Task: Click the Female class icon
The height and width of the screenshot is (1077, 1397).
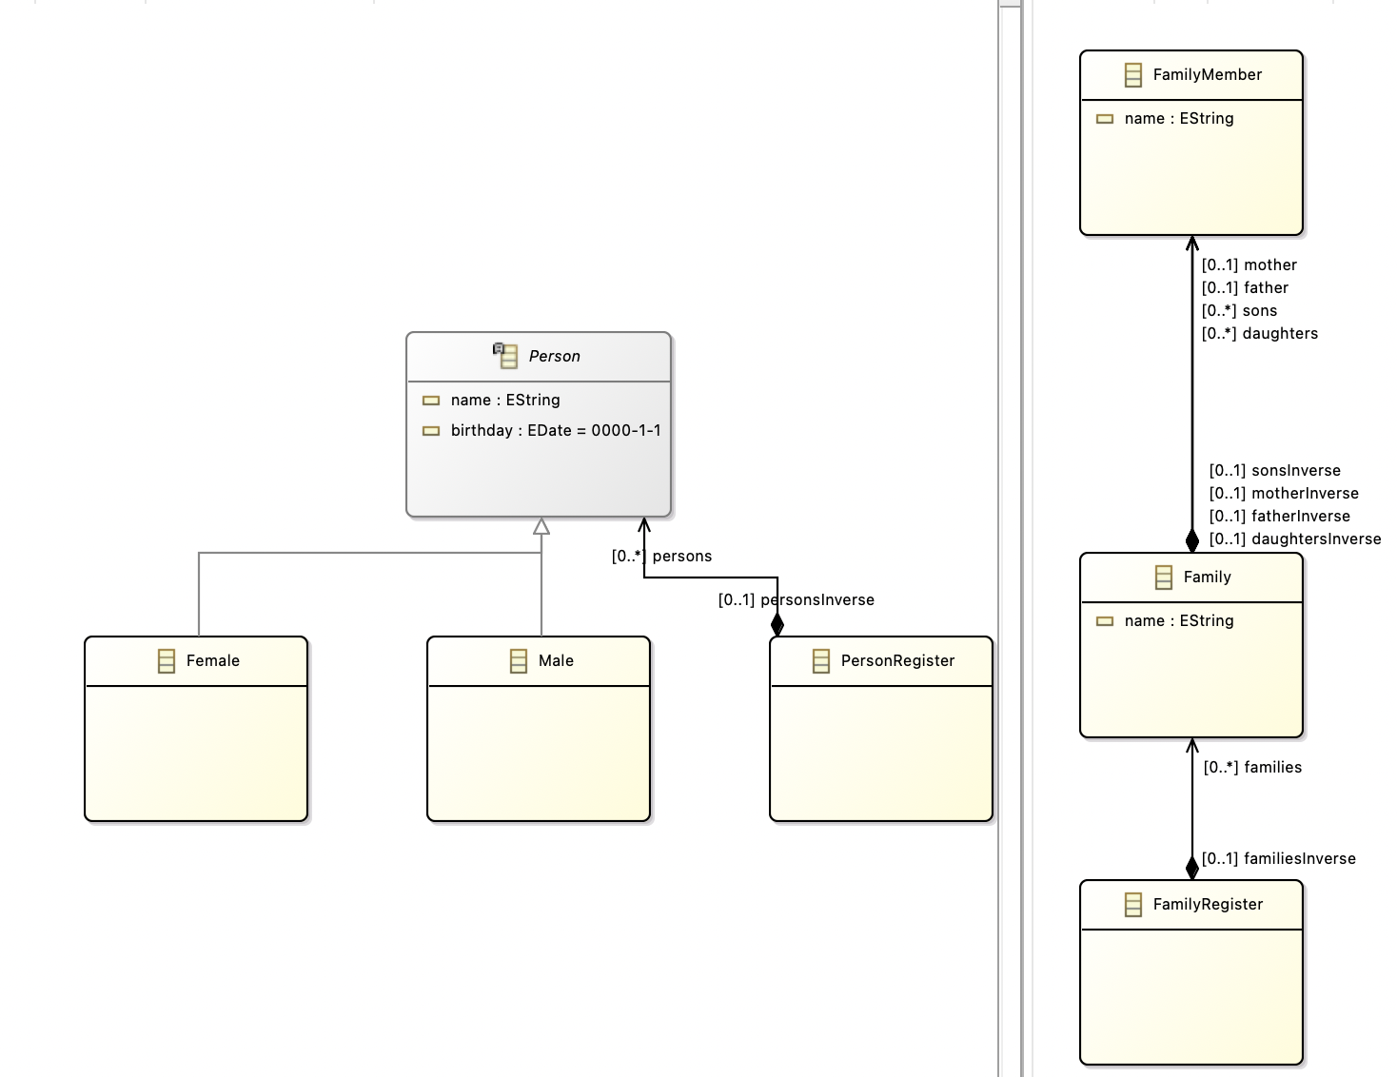Action: (x=167, y=661)
